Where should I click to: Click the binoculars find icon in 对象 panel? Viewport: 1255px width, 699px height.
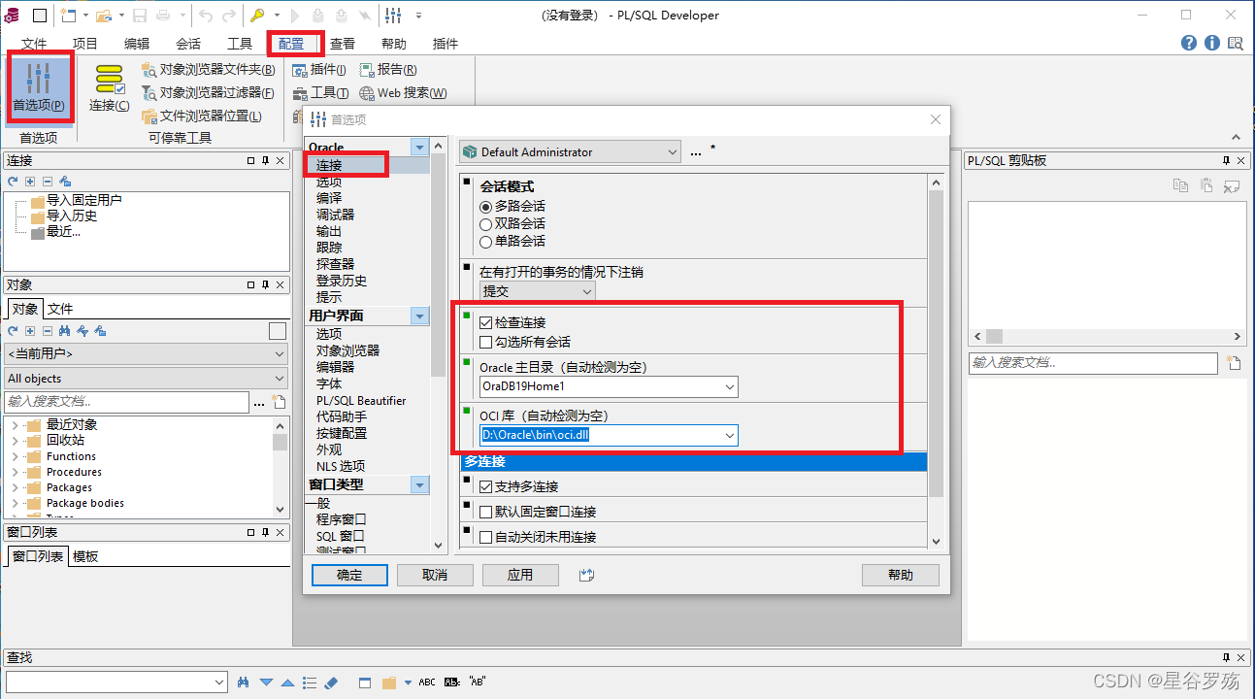pos(64,331)
